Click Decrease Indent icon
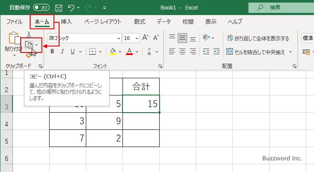314x172 pixels. (206, 52)
